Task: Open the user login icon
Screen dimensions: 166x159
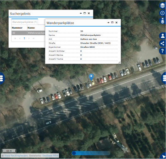Action: pyautogui.click(x=163, y=36)
